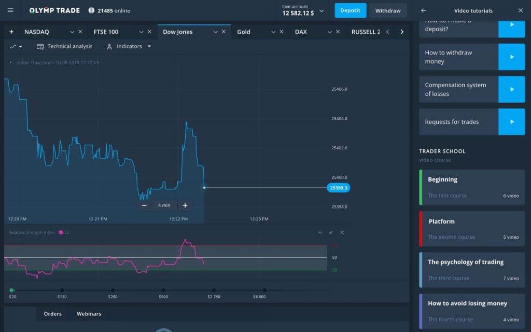Image resolution: width=531 pixels, height=332 pixels.
Task: Go back in Video tutorials panel
Action: pos(423,10)
